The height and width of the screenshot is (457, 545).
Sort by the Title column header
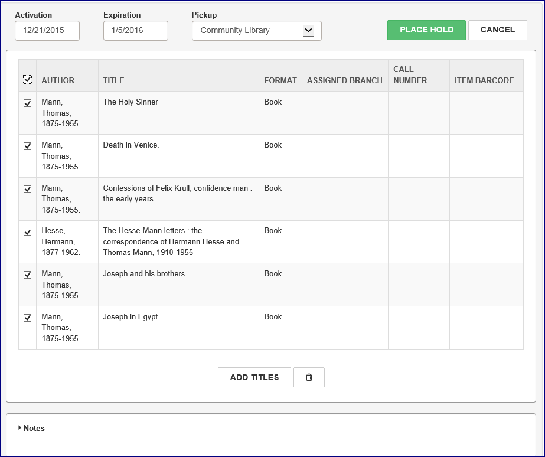[x=113, y=80]
